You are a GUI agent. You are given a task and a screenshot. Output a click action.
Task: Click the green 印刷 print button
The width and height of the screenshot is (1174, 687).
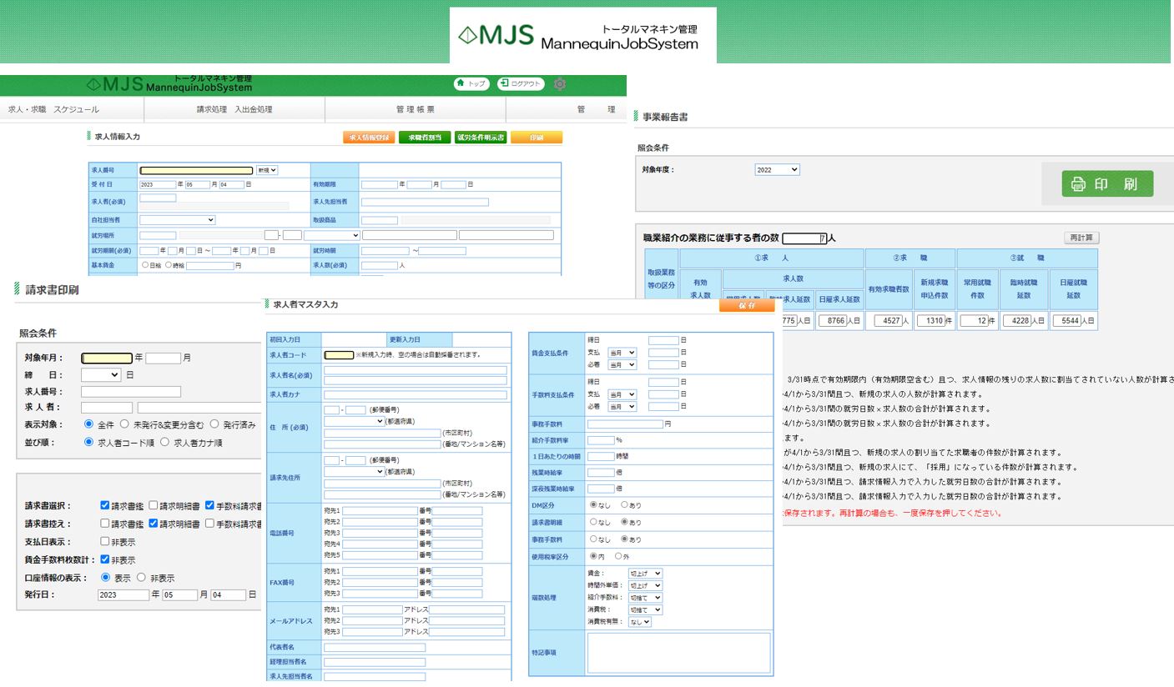tap(1106, 184)
